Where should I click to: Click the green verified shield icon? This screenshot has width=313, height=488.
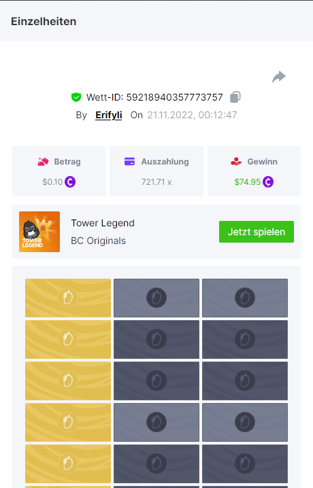(76, 97)
